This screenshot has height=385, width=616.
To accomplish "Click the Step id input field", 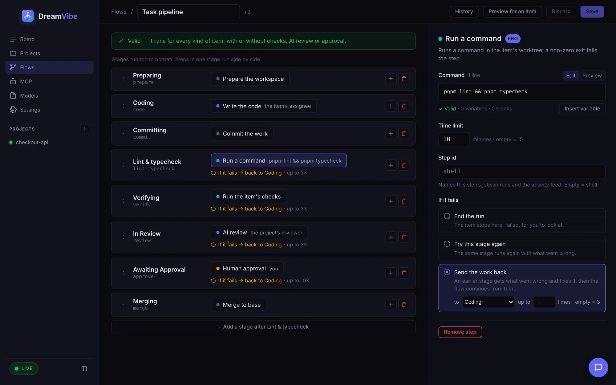I will (522, 171).
